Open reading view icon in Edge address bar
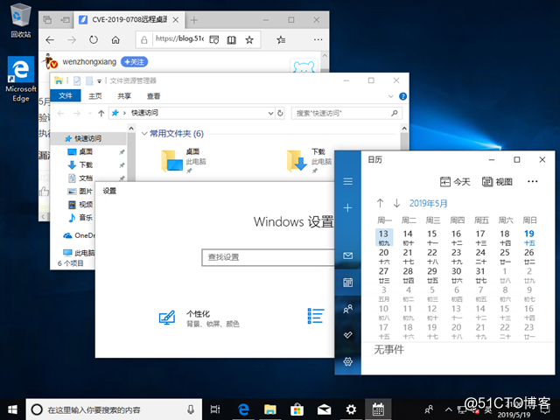 (x=231, y=39)
